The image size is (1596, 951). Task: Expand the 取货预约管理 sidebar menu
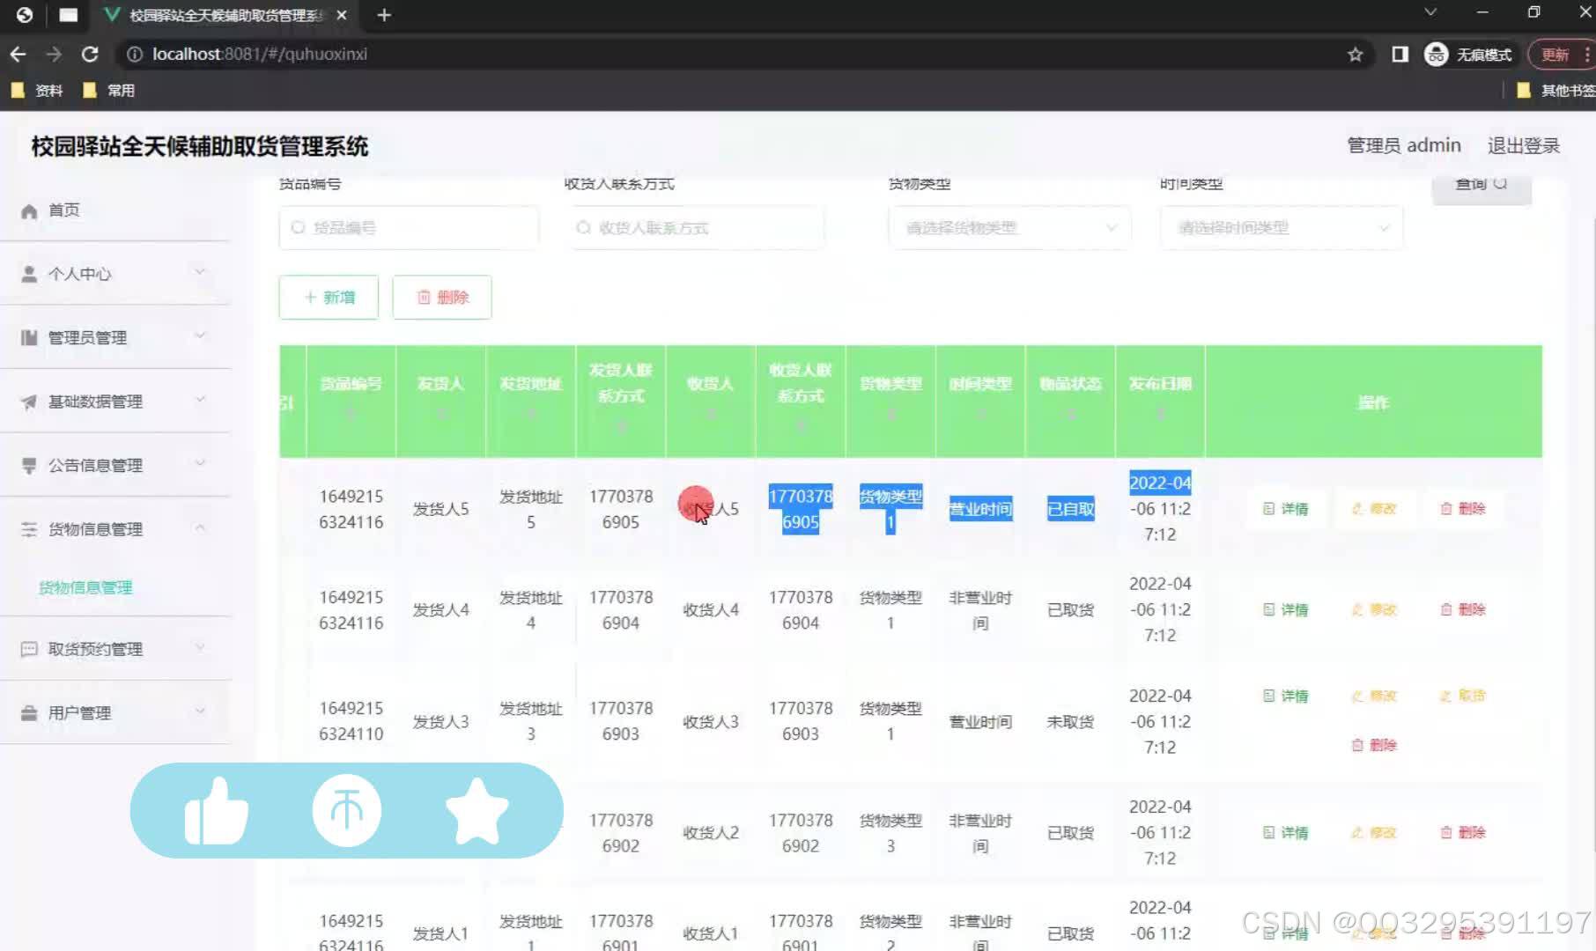click(115, 649)
